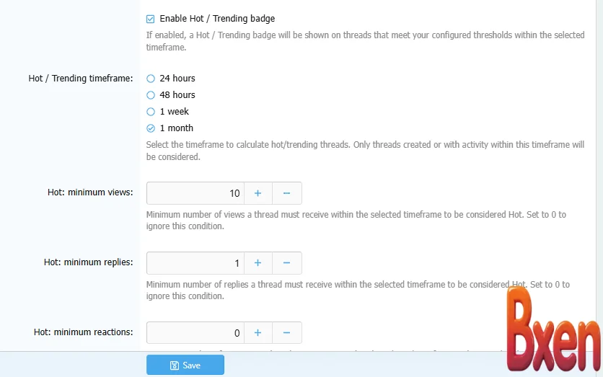Click minus icon for minimum replies
603x377 pixels.
[x=286, y=263]
